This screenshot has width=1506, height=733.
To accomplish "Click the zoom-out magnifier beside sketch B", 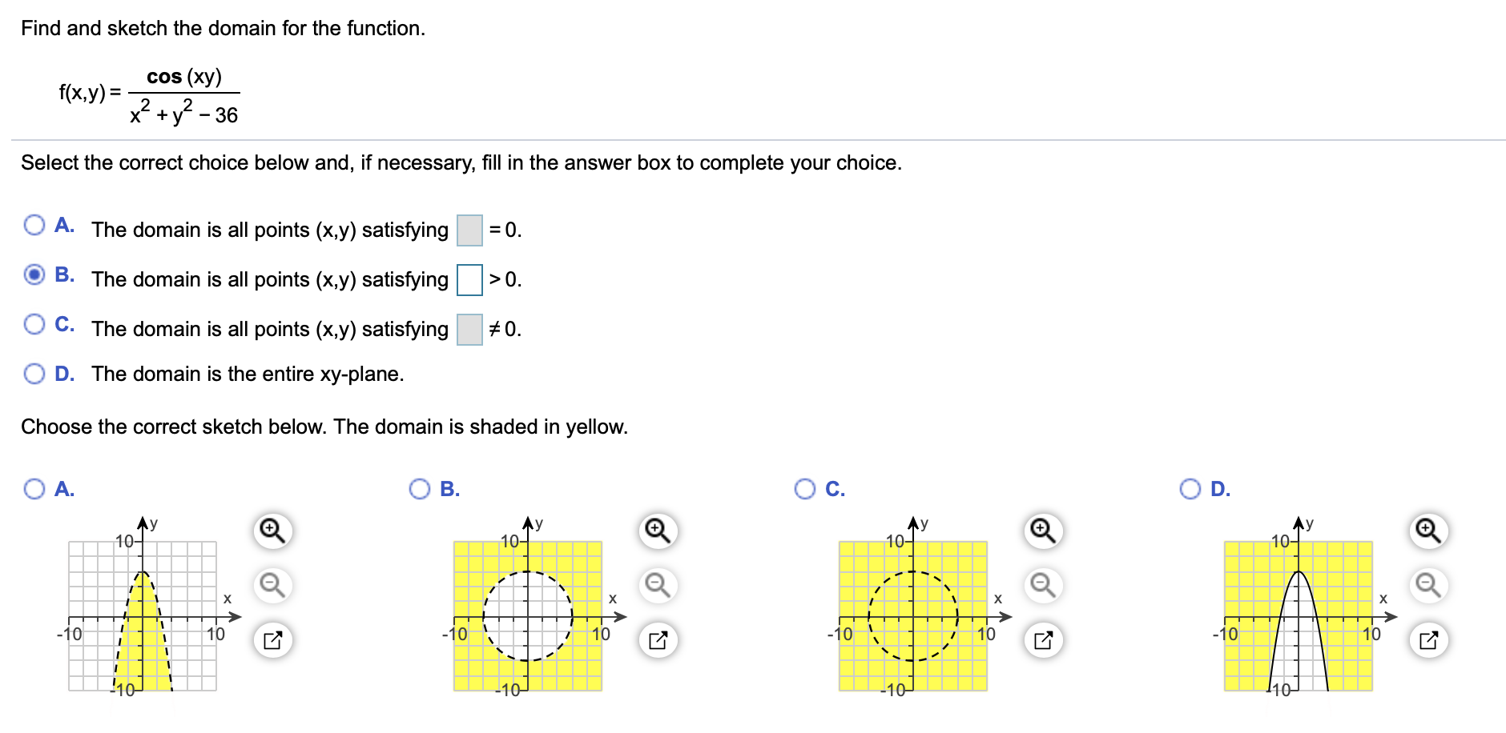I will [657, 586].
